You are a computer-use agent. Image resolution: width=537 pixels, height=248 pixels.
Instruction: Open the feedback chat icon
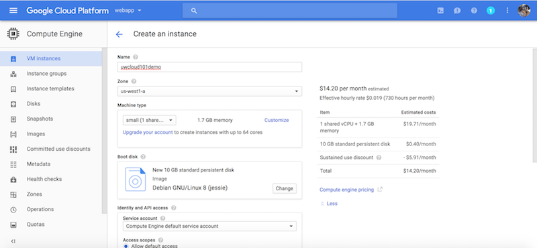coord(457,11)
